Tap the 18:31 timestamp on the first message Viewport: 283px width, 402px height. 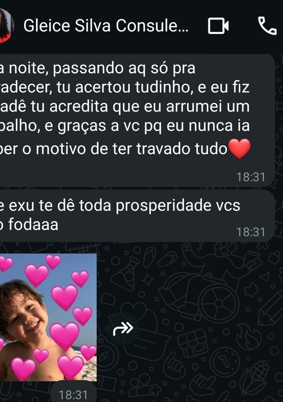(251, 177)
